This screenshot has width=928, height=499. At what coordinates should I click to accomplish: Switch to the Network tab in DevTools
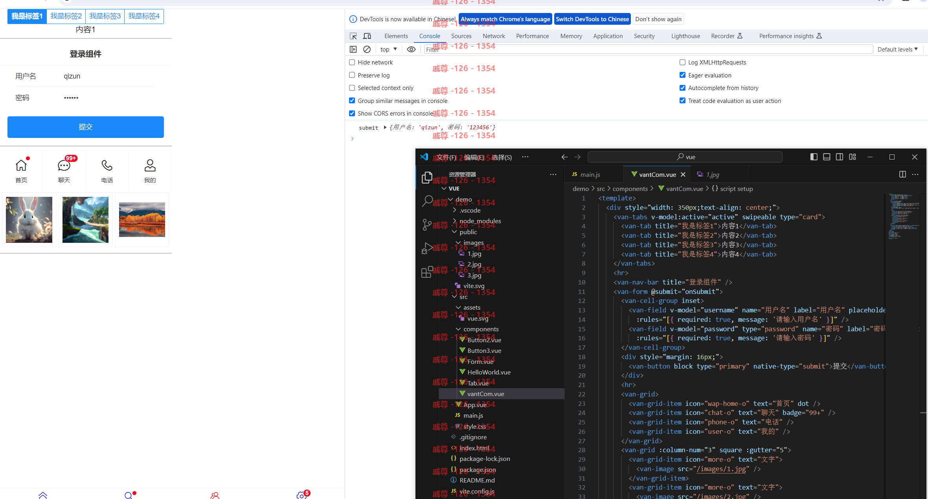pyautogui.click(x=494, y=36)
